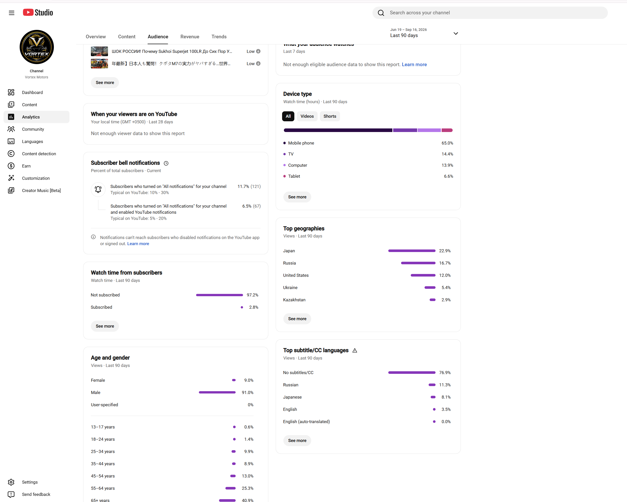The height and width of the screenshot is (502, 627).
Task: Click the English (auto-translated) row
Action: (367, 421)
